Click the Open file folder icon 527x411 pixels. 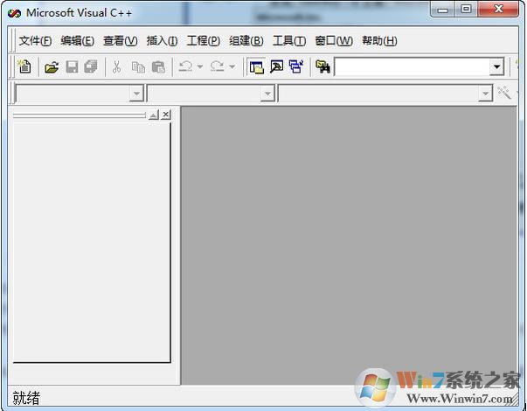(x=52, y=67)
